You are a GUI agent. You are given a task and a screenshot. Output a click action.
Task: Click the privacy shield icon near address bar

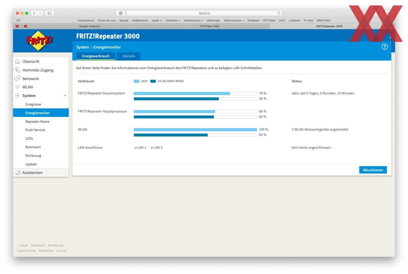pyautogui.click(x=120, y=13)
